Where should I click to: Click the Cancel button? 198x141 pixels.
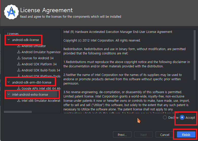point(165,135)
